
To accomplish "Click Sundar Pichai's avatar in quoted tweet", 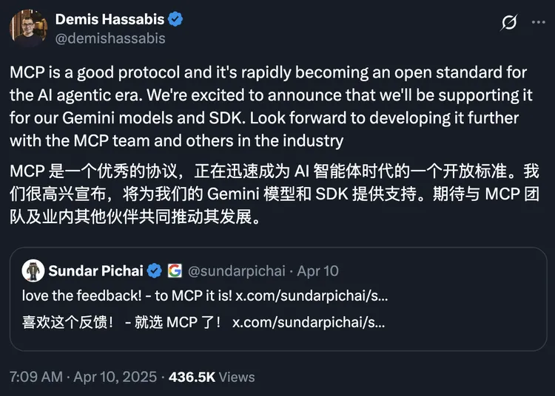I will 31,271.
